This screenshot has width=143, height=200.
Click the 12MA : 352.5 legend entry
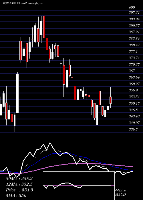coord(19,184)
